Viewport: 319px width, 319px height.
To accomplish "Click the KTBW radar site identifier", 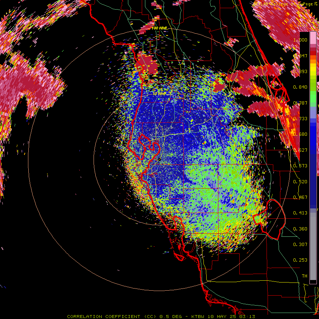I will pyautogui.click(x=198, y=317).
